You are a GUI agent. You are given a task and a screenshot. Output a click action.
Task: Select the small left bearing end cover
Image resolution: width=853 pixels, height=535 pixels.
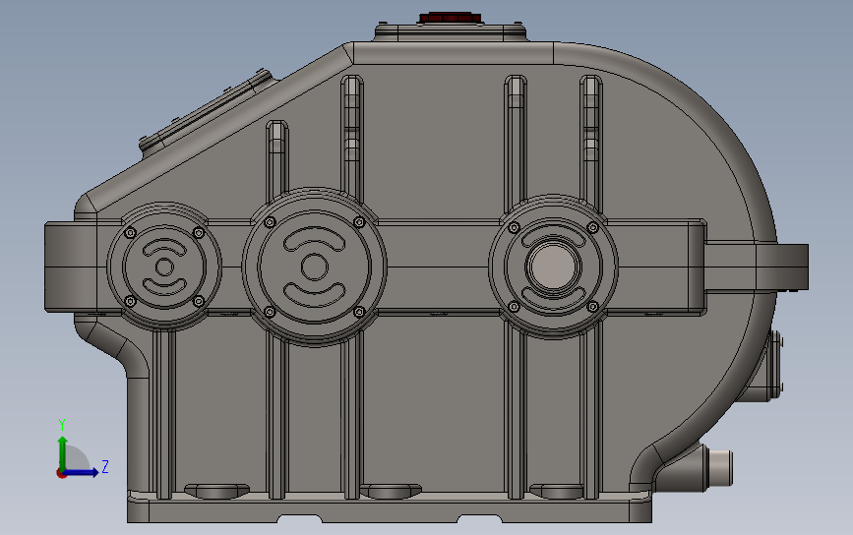(x=164, y=267)
